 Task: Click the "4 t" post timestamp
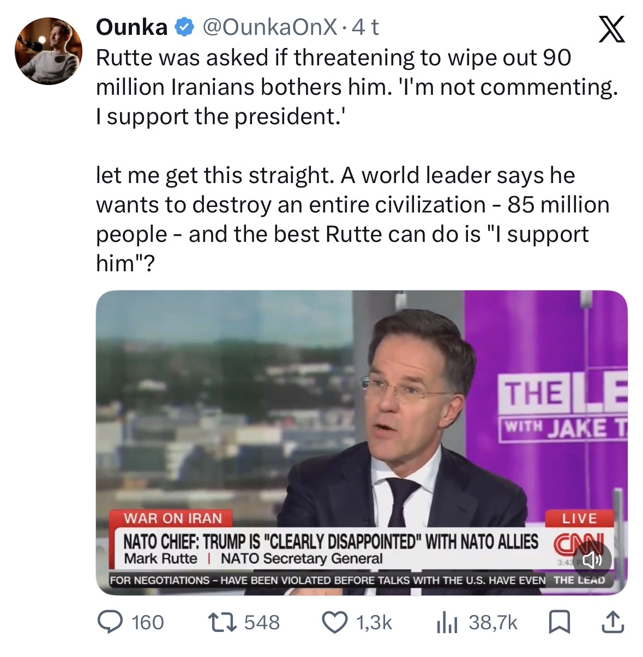coord(365,27)
